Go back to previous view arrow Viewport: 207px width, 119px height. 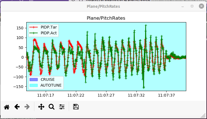coord(17,107)
